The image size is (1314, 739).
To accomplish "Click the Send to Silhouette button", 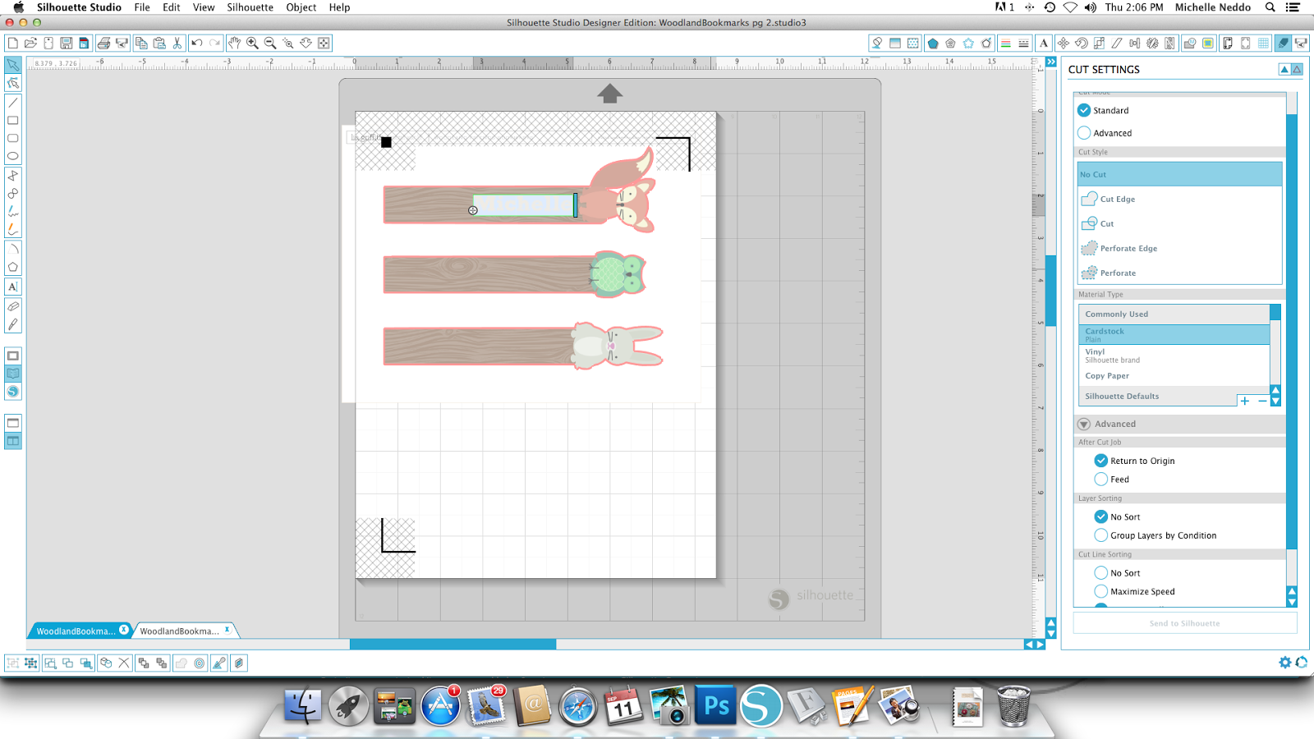I will (x=1183, y=622).
